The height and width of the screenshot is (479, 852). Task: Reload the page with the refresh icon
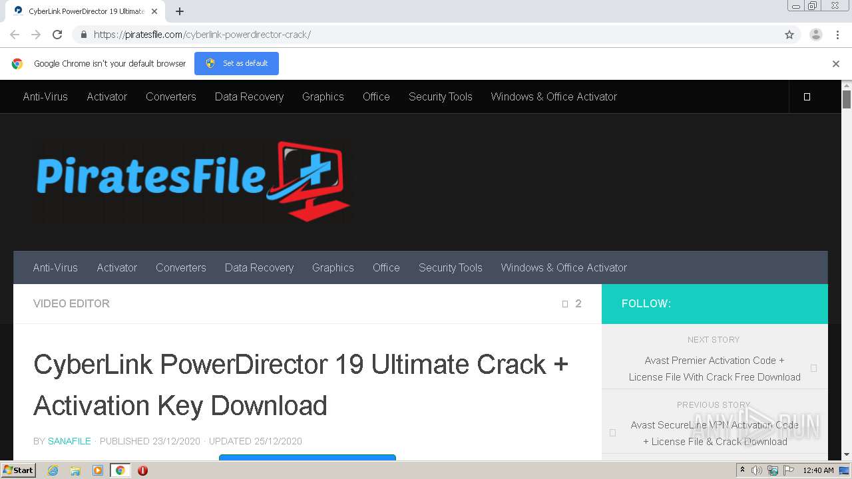click(x=57, y=35)
